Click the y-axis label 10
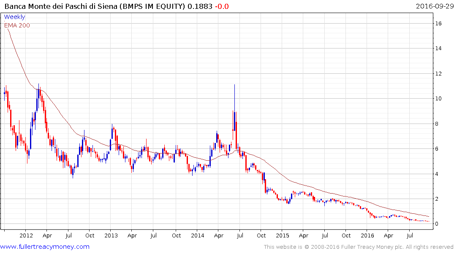The width and height of the screenshot is (454, 253). coord(438,98)
